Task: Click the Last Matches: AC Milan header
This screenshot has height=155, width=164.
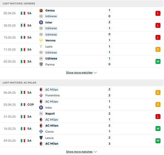Action: 19,83
